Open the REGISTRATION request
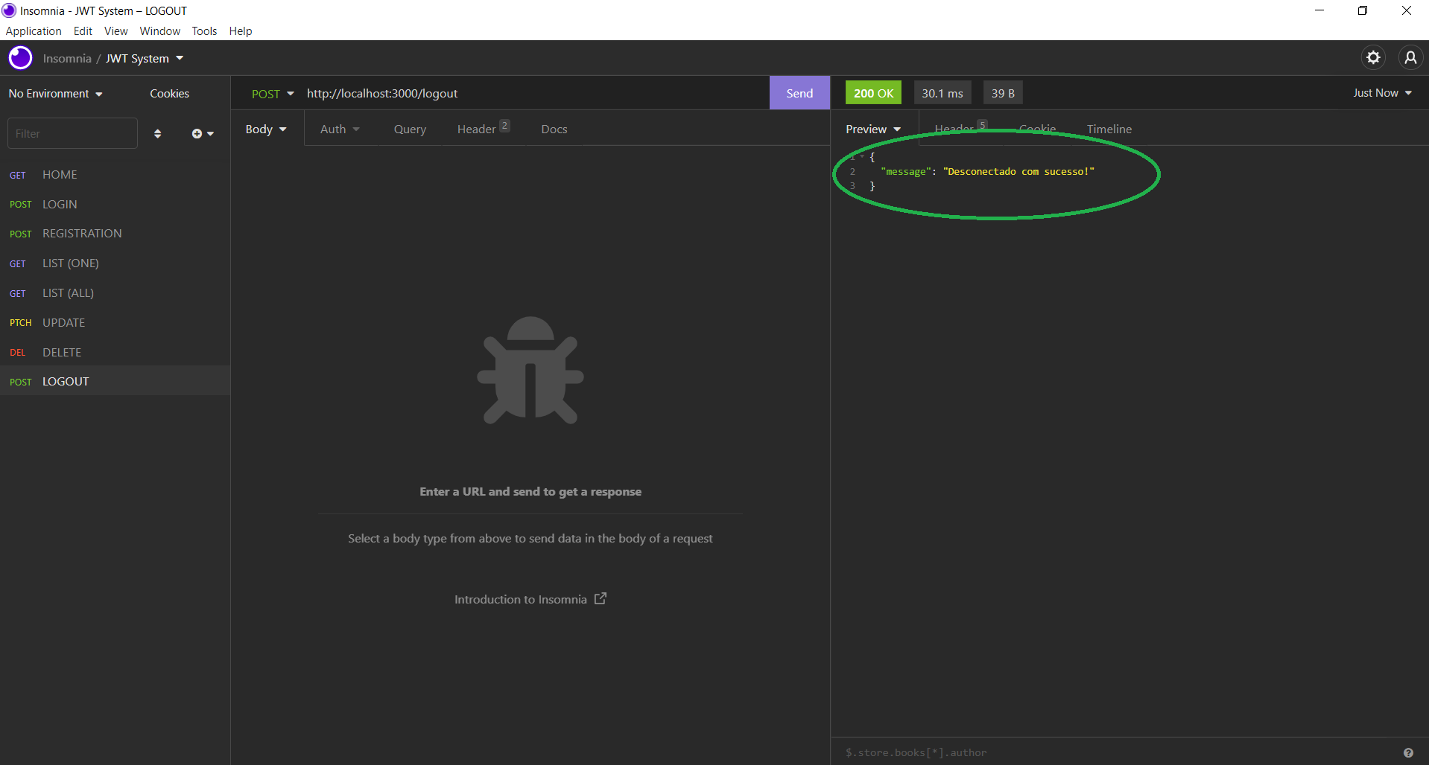The height and width of the screenshot is (765, 1429). (82, 233)
